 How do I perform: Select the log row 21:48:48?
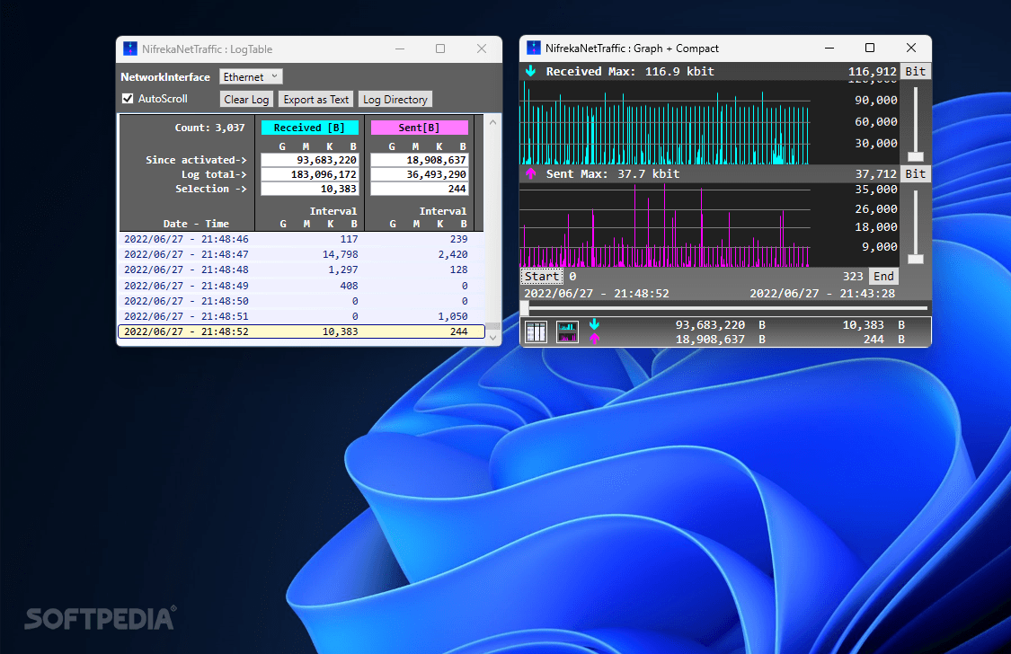pos(302,270)
